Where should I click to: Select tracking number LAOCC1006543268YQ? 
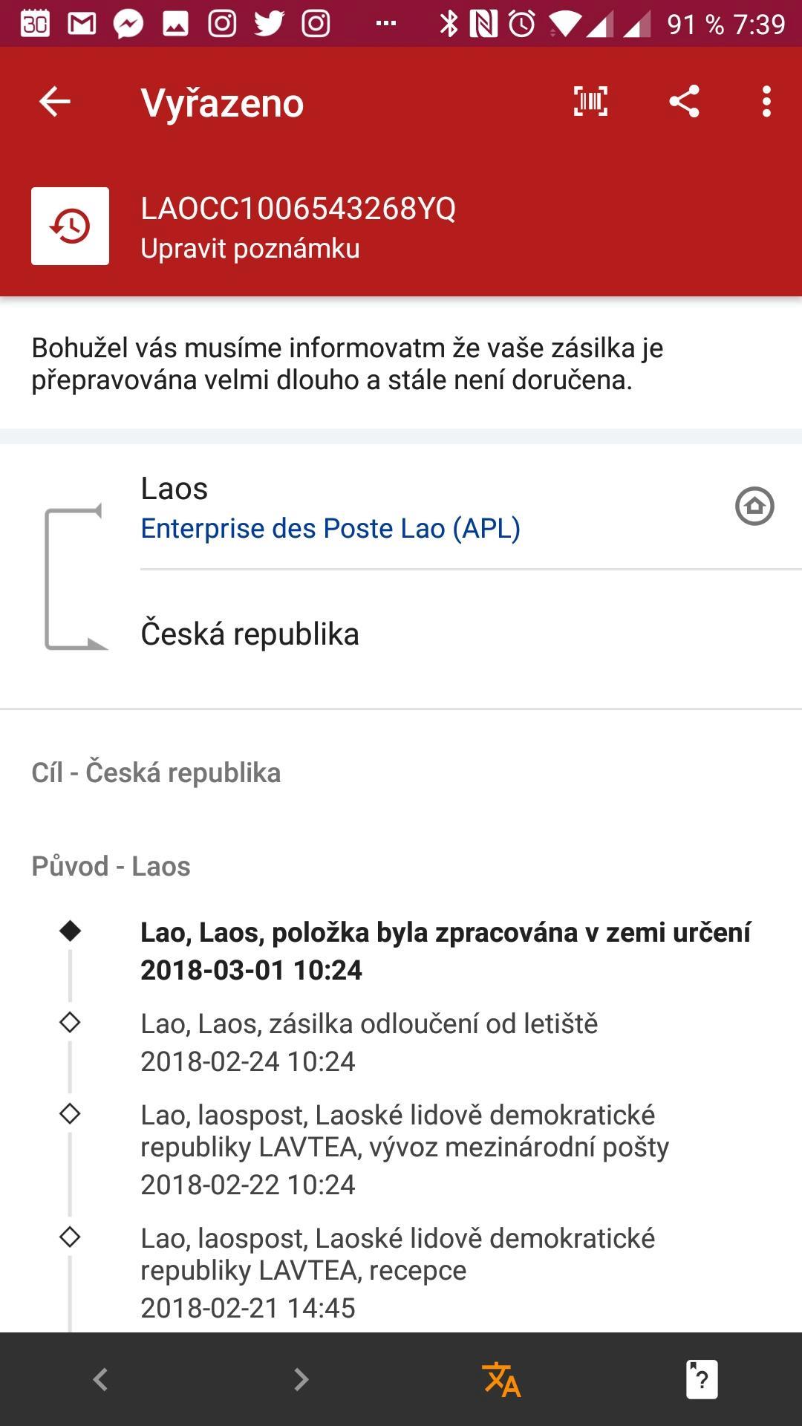298,208
